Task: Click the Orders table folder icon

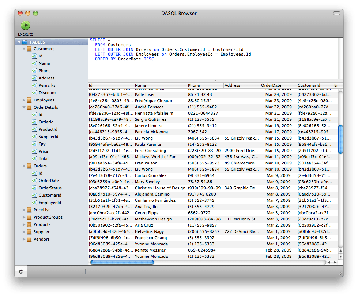Action: point(29,166)
